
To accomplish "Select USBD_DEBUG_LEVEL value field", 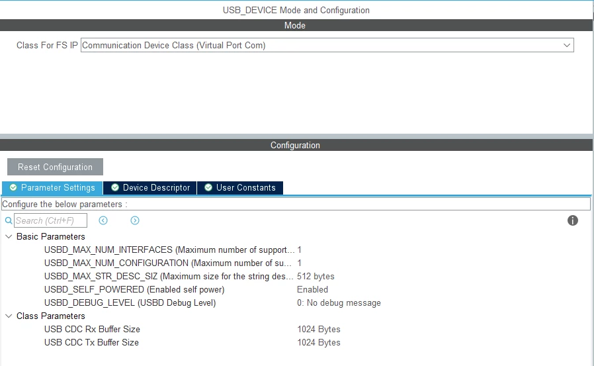I will [x=339, y=302].
